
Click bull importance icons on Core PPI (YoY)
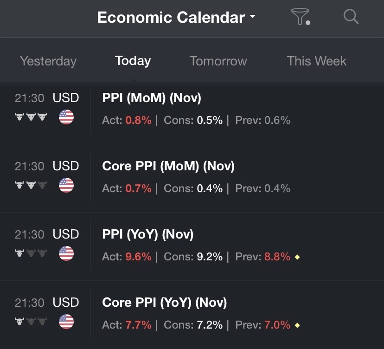click(x=31, y=321)
